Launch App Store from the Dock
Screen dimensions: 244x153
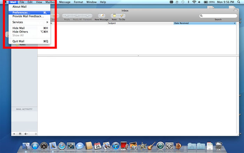coord(35,146)
